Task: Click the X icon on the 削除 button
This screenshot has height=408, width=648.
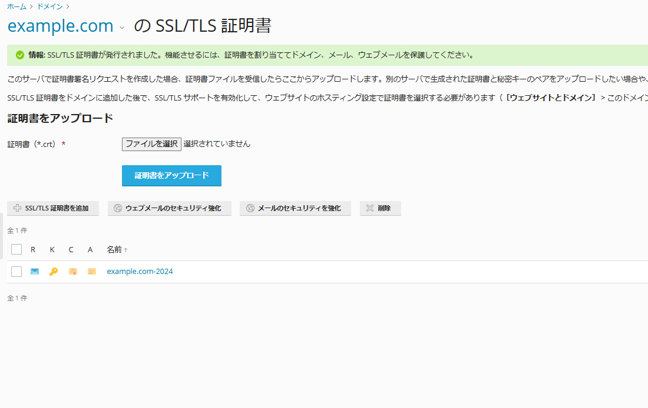Action: [370, 208]
